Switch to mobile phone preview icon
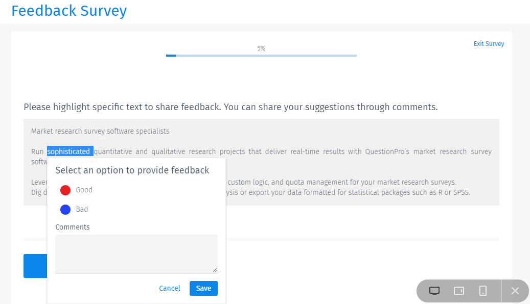The width and height of the screenshot is (530, 304). tap(483, 291)
